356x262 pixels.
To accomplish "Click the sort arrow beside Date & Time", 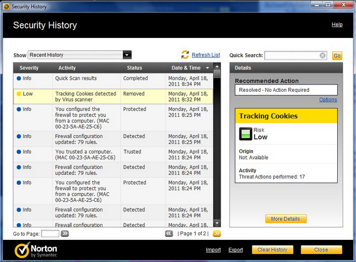I will click(207, 68).
